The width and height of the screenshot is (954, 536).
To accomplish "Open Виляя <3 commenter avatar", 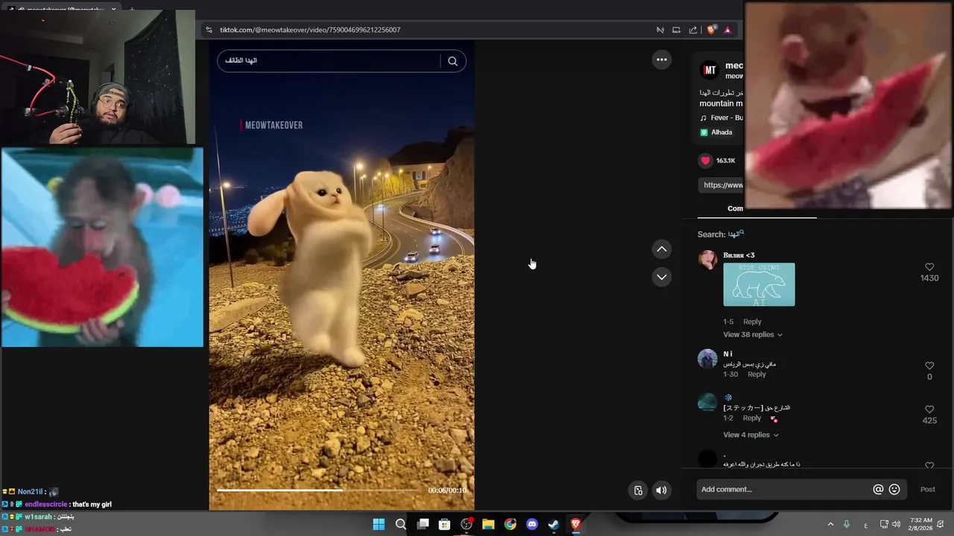I will [x=707, y=260].
